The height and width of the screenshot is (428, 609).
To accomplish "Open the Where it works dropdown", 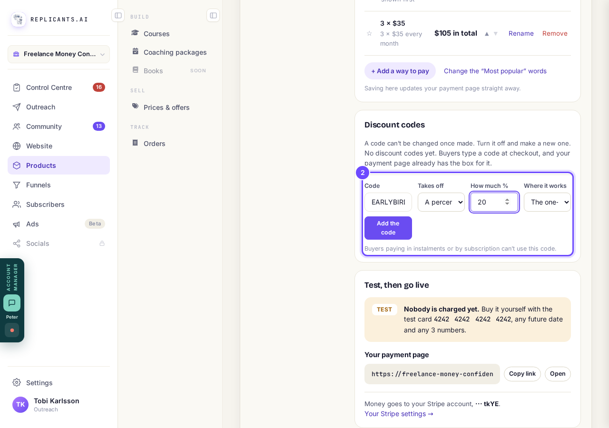I will [x=547, y=202].
